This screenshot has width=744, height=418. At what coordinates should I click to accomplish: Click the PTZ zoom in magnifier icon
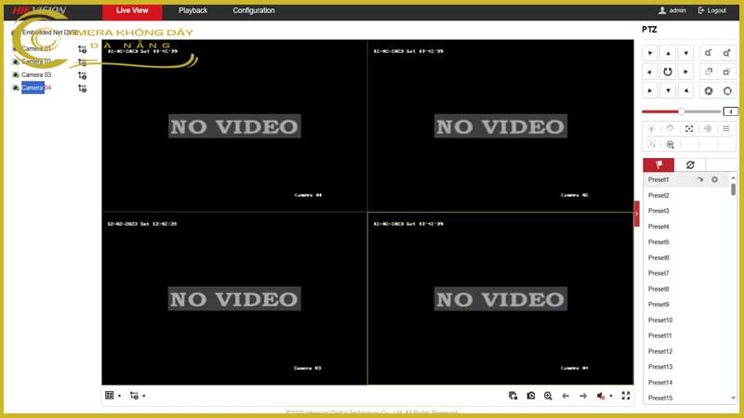(727, 53)
